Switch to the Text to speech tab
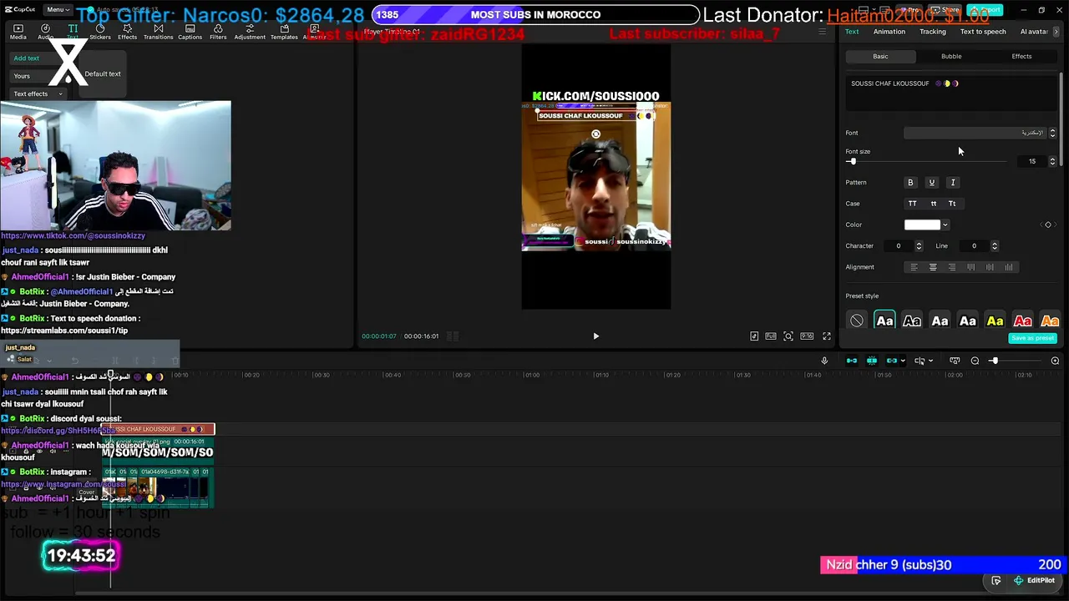Screen dimensions: 1069x601 click(x=982, y=32)
